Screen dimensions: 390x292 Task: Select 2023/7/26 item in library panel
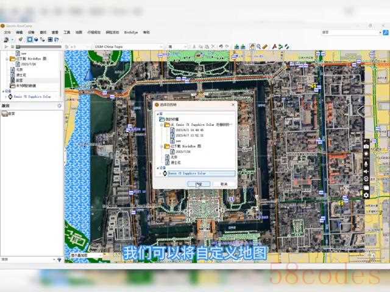click(x=26, y=64)
